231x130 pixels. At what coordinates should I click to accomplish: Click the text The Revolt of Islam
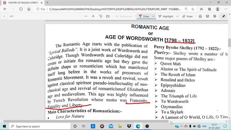[x=178, y=75]
